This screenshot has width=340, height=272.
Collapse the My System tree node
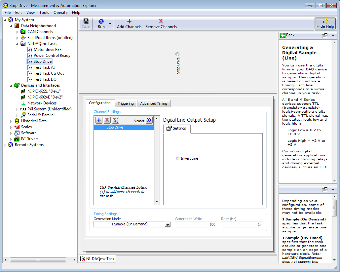click(5, 20)
